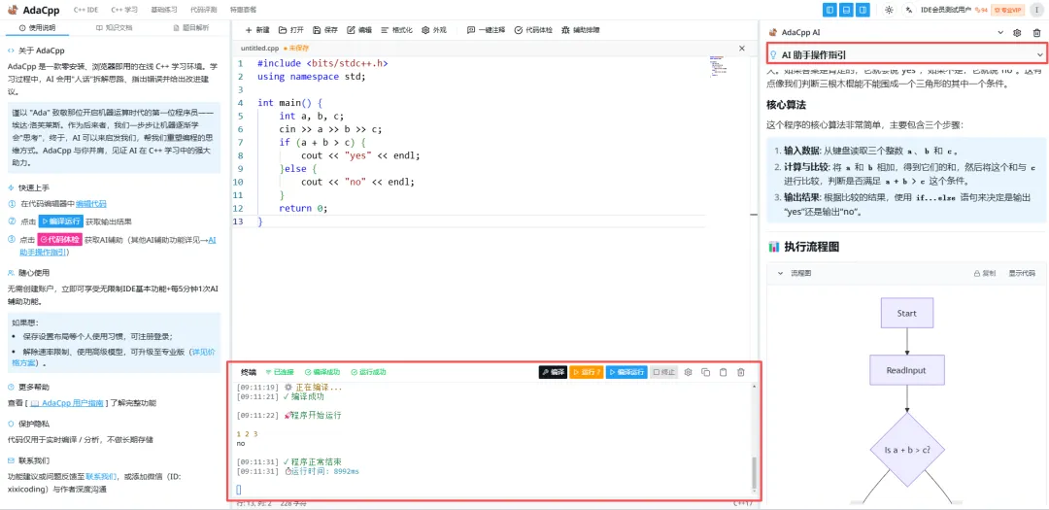Viewport: 1049px width, 510px height.
Task: Click the 终止 stop button
Action: click(663, 372)
